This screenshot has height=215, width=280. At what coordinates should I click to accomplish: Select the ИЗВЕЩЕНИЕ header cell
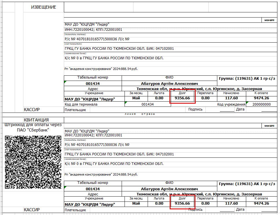point(44,7)
